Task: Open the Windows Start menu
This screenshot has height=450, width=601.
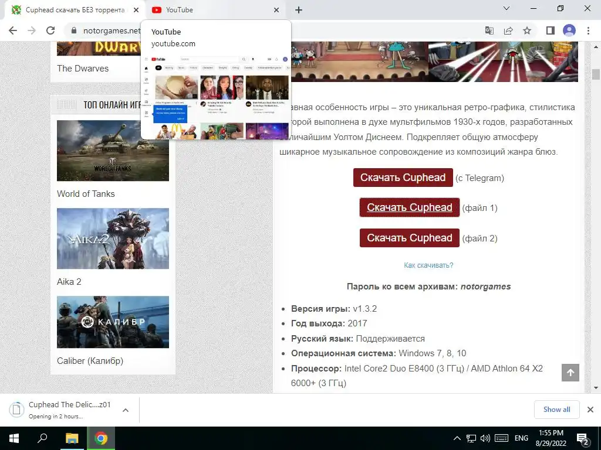Action: [x=14, y=438]
